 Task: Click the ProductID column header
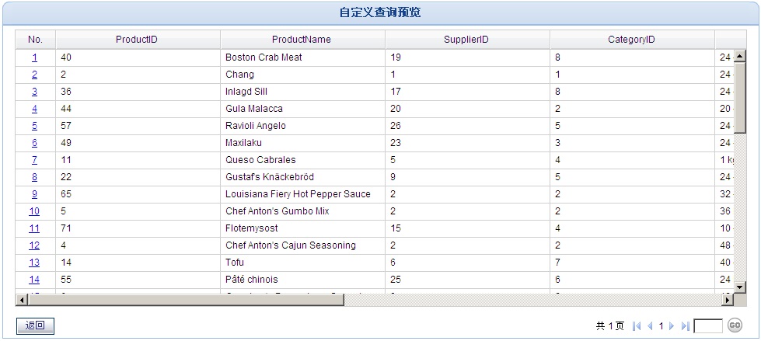(x=138, y=40)
